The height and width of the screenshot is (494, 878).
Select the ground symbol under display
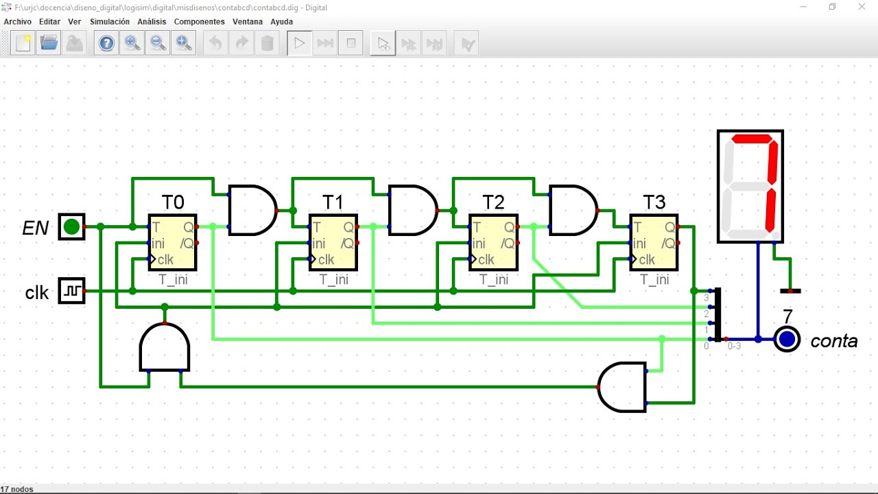pyautogui.click(x=790, y=291)
